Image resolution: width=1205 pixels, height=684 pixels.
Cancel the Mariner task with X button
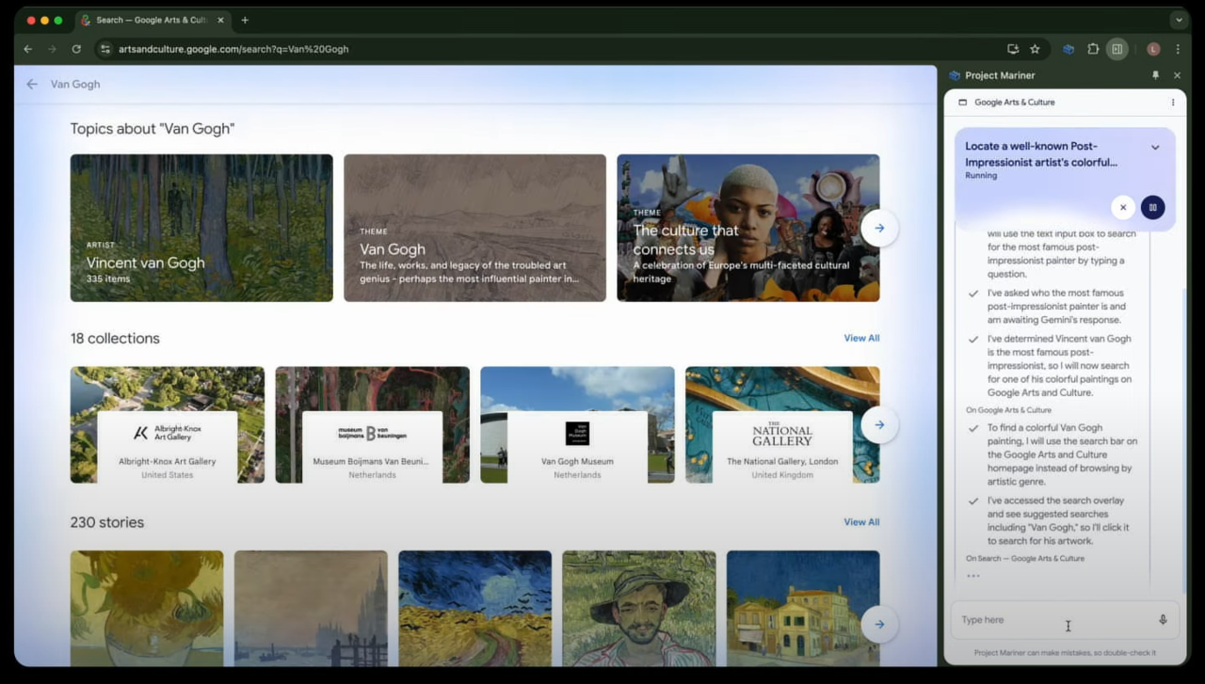[x=1122, y=207]
